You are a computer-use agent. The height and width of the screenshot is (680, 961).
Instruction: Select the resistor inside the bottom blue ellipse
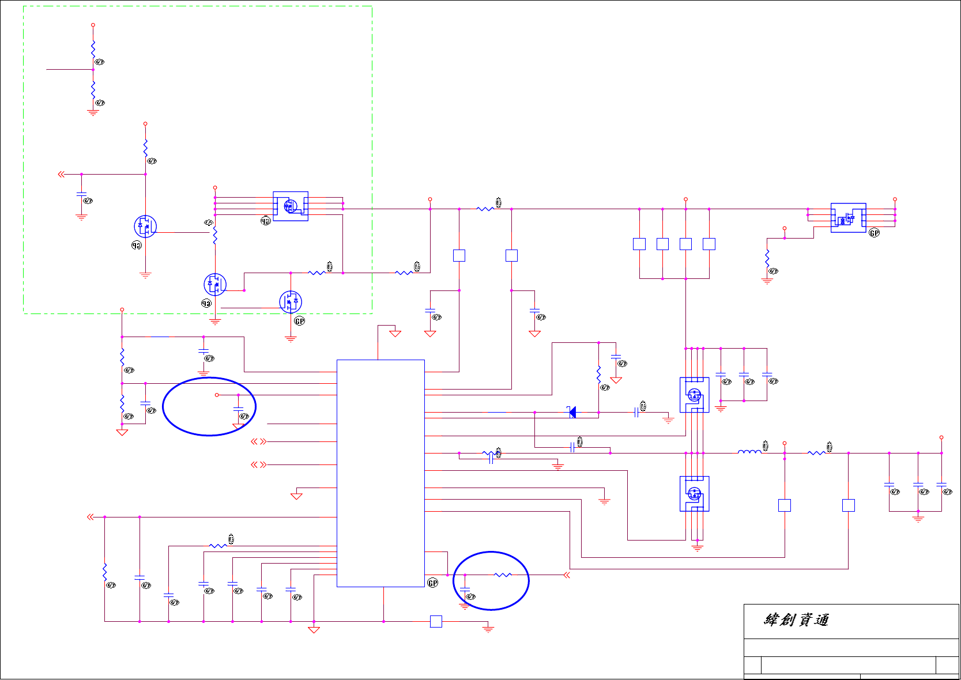pyautogui.click(x=503, y=575)
